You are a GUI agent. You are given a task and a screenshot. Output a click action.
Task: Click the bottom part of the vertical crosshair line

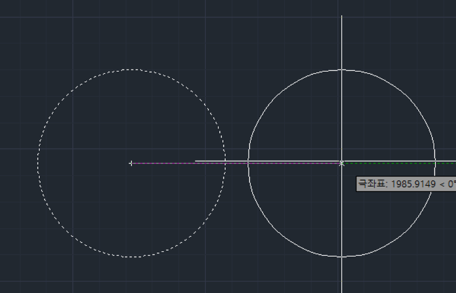342,276
